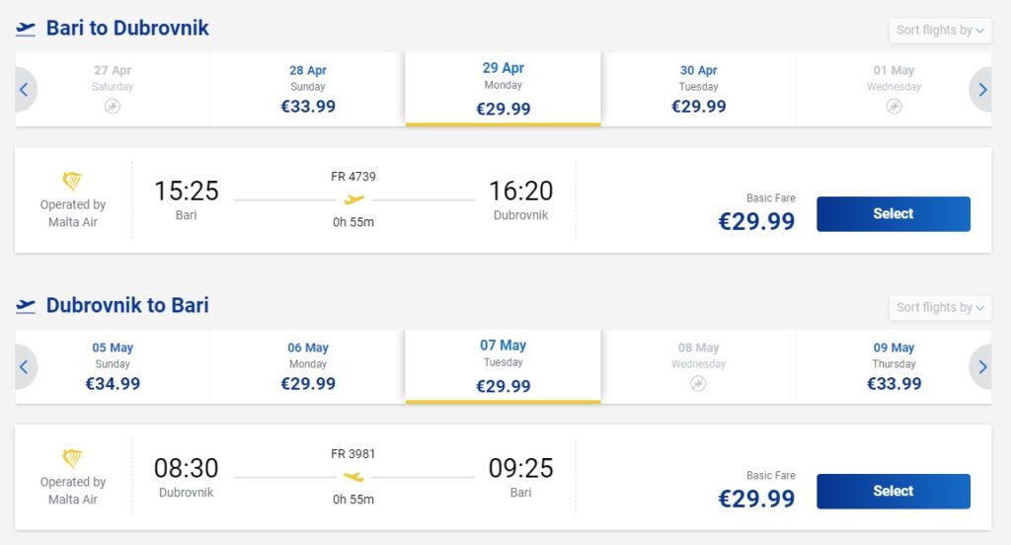Click the no-flight icon under 27 Apr Saturday
The width and height of the screenshot is (1011, 545).
point(113,107)
